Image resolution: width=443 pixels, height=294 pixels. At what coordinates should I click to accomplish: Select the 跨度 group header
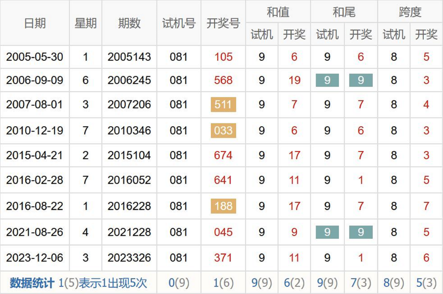(410, 12)
